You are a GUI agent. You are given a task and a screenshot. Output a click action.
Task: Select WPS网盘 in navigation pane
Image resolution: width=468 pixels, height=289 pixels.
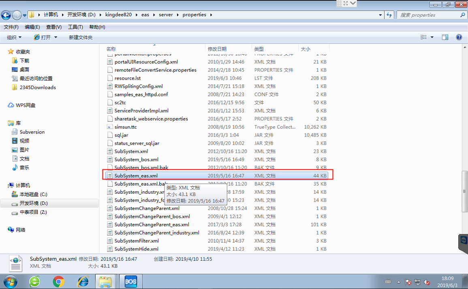point(21,105)
